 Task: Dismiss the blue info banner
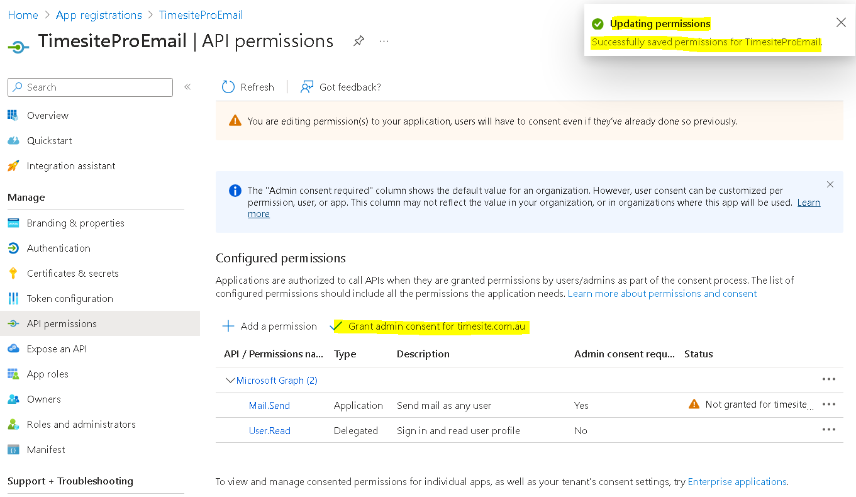830,184
